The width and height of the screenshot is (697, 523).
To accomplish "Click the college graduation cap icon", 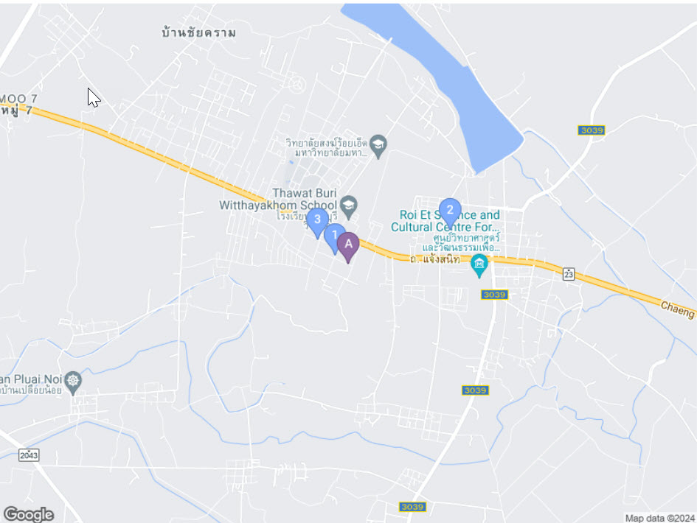I will tap(378, 146).
